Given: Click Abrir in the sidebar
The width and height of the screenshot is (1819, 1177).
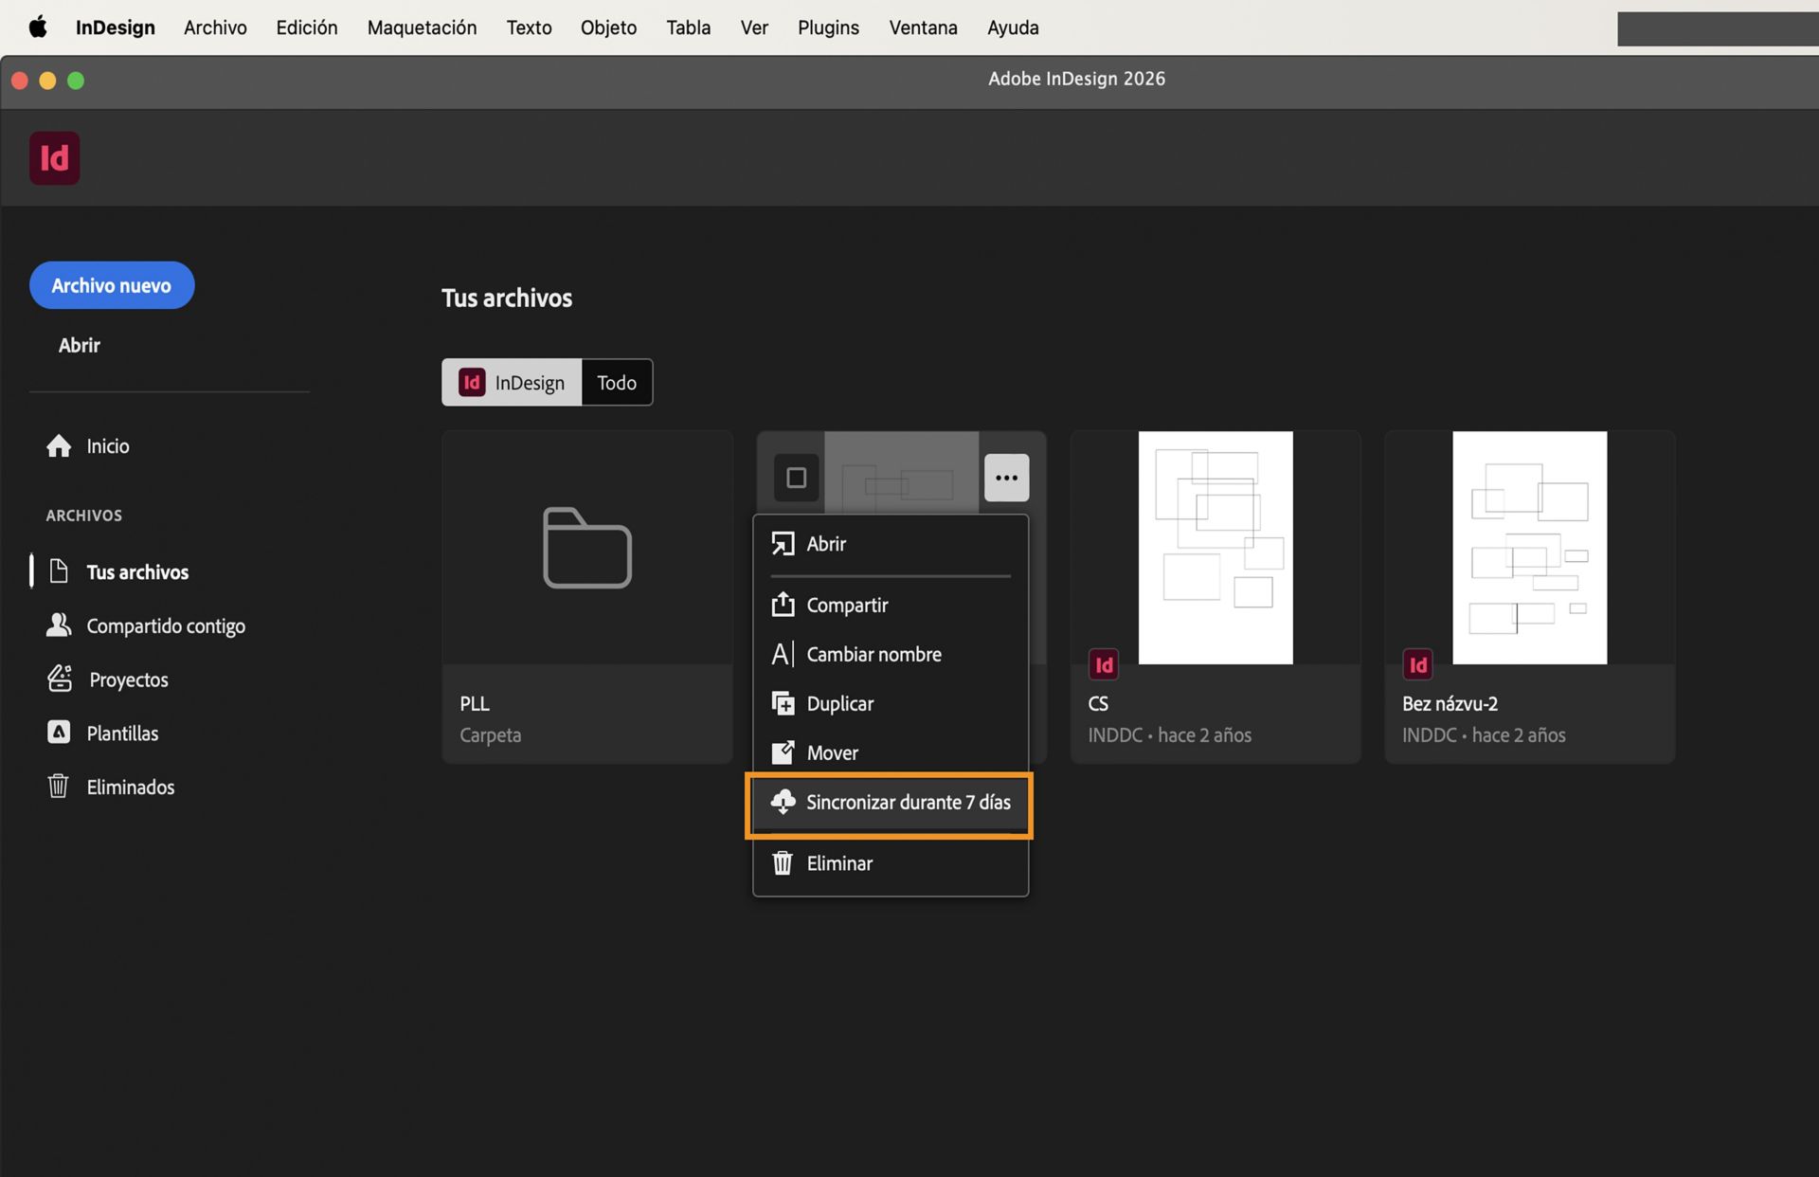Looking at the screenshot, I should [80, 344].
